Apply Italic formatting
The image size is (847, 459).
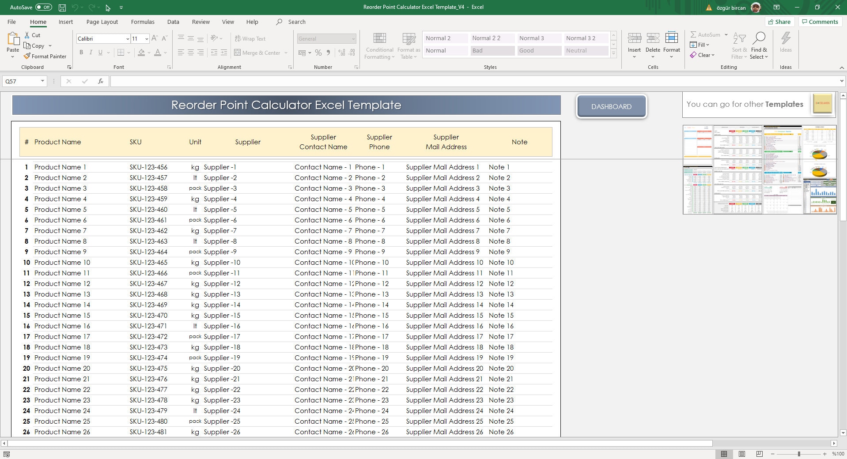(x=91, y=52)
